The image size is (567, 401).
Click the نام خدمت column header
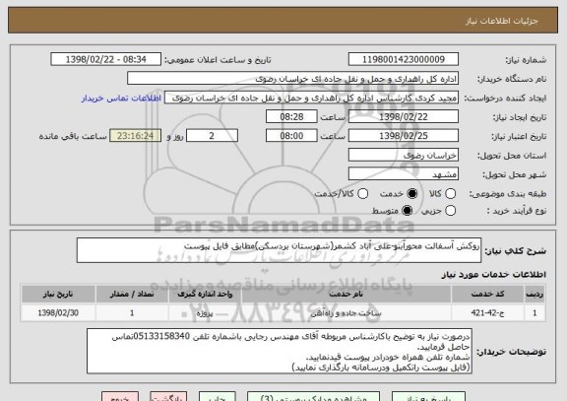tap(346, 294)
